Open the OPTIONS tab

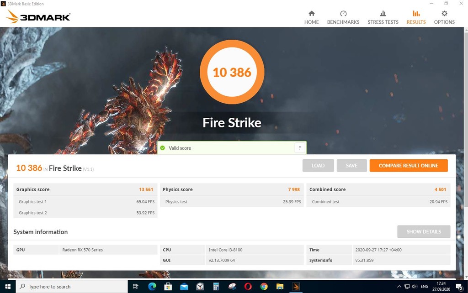click(444, 17)
